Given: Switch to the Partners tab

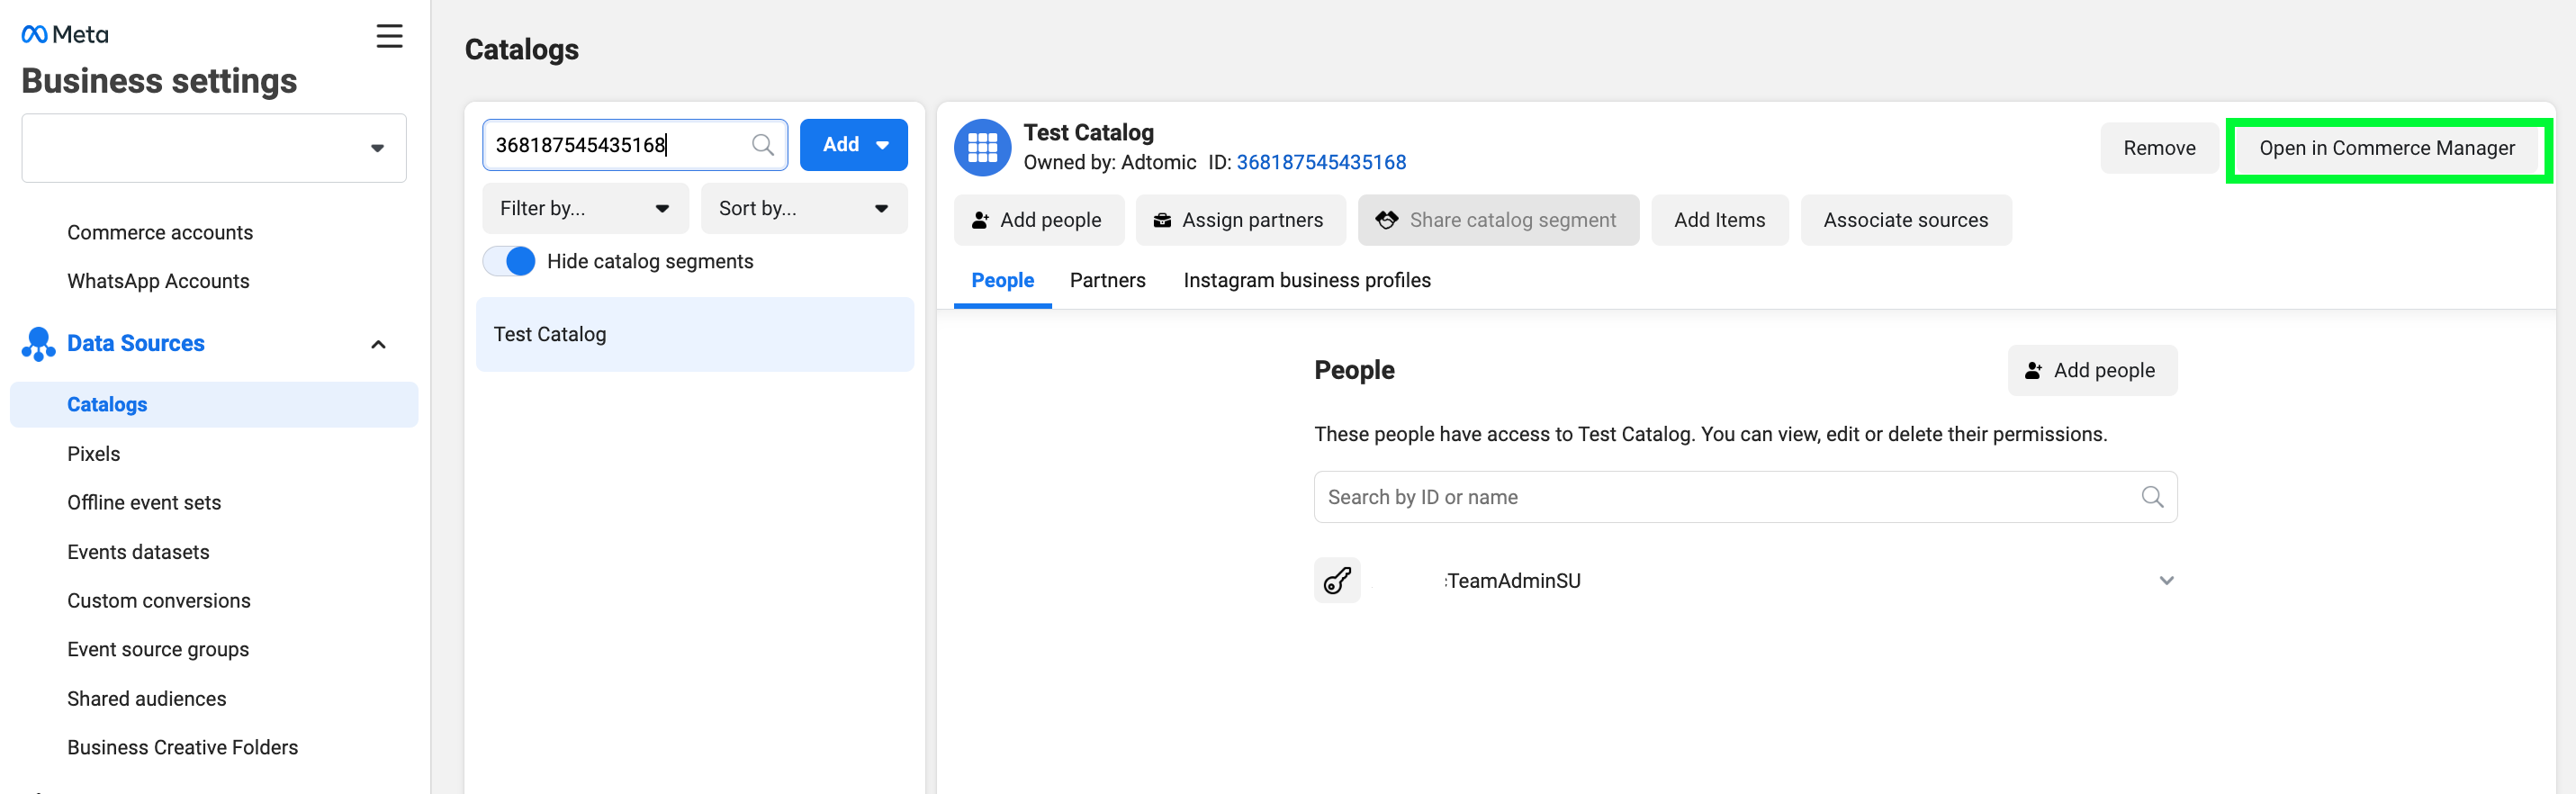Looking at the screenshot, I should [x=1107, y=281].
